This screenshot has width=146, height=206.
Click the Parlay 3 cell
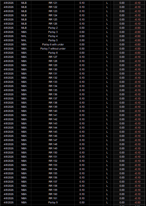(53, 32)
